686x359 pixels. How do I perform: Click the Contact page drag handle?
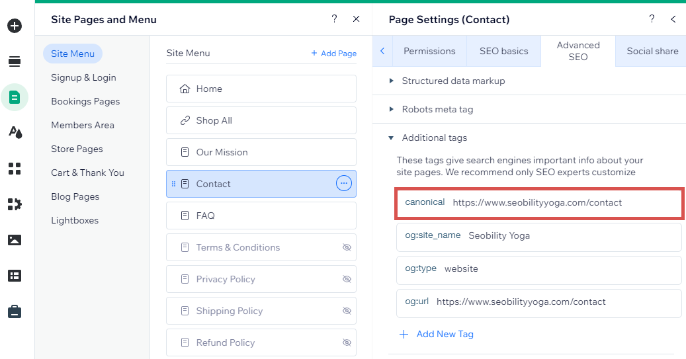click(x=174, y=184)
